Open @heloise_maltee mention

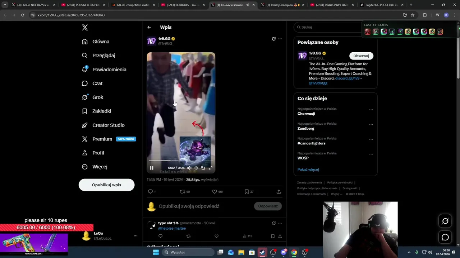pyautogui.click(x=172, y=228)
